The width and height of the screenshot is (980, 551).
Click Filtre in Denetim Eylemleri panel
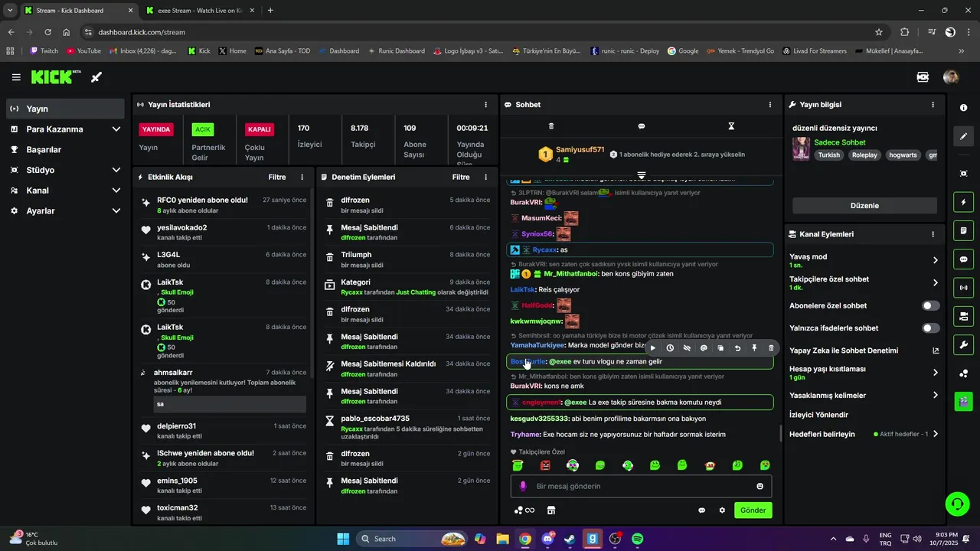(461, 177)
